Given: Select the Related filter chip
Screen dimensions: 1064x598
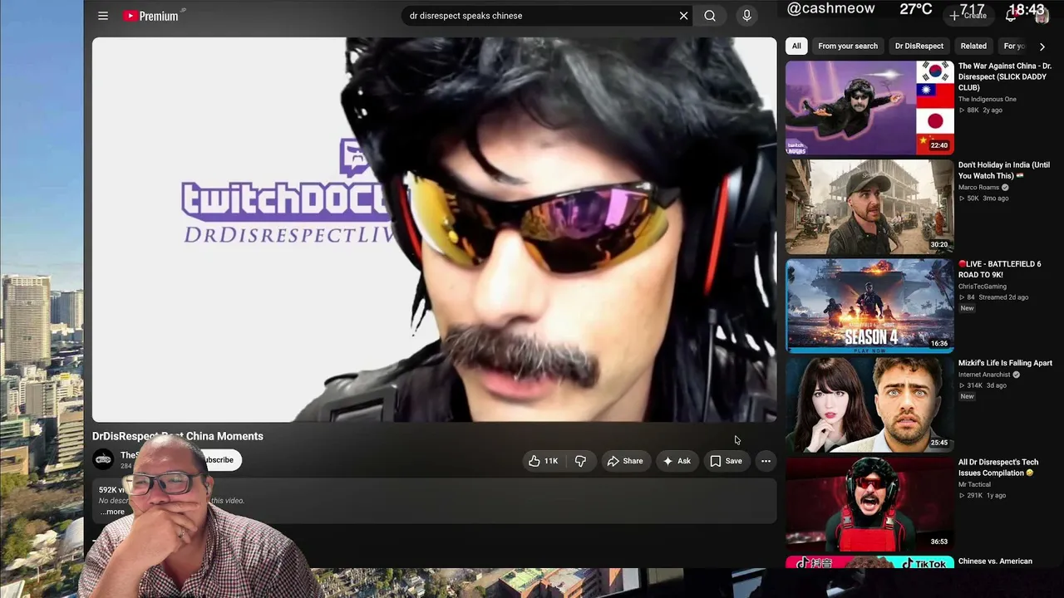Looking at the screenshot, I should pyautogui.click(x=973, y=46).
